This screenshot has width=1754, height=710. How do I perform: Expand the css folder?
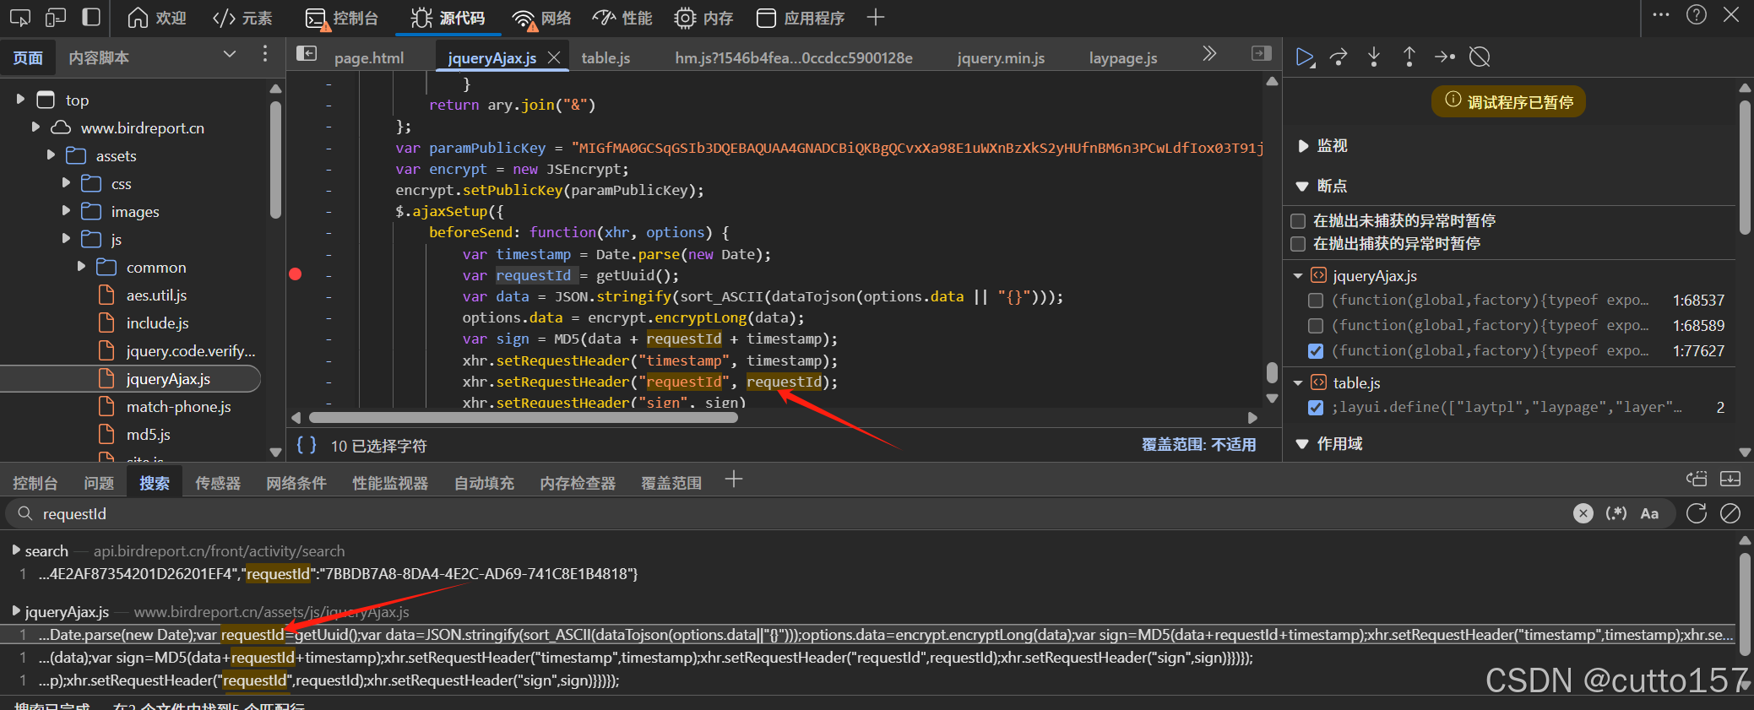[x=66, y=183]
